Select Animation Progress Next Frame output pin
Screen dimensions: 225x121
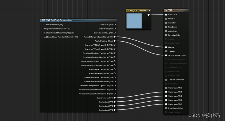[x=115, y=94]
